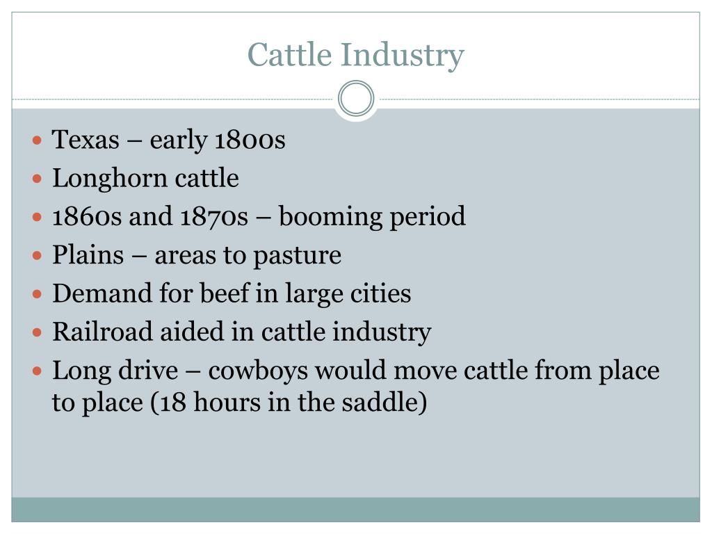The width and height of the screenshot is (712, 534).
Task: Click the bullet dot beside Railroad line
Action: click(x=38, y=332)
